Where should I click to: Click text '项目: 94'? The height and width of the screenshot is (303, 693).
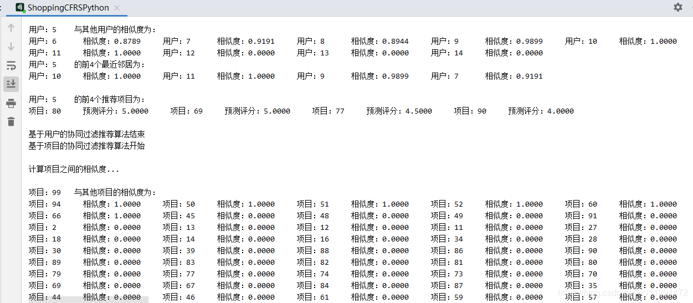tap(45, 204)
